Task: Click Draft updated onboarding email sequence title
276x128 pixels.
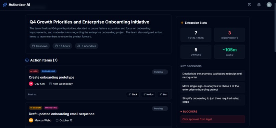Action: (x=62, y=114)
